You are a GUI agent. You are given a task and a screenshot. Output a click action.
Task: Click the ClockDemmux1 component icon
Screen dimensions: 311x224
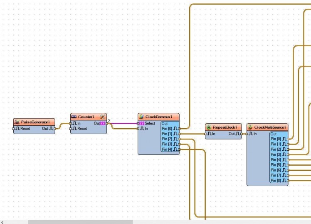(x=142, y=117)
